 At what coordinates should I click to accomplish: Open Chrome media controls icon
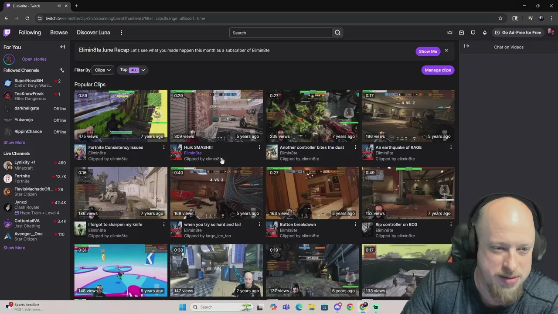click(x=531, y=18)
